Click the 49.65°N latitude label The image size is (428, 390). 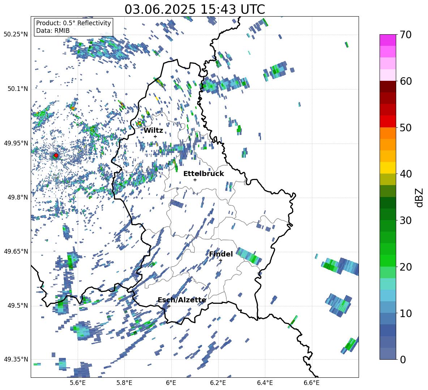click(x=16, y=251)
